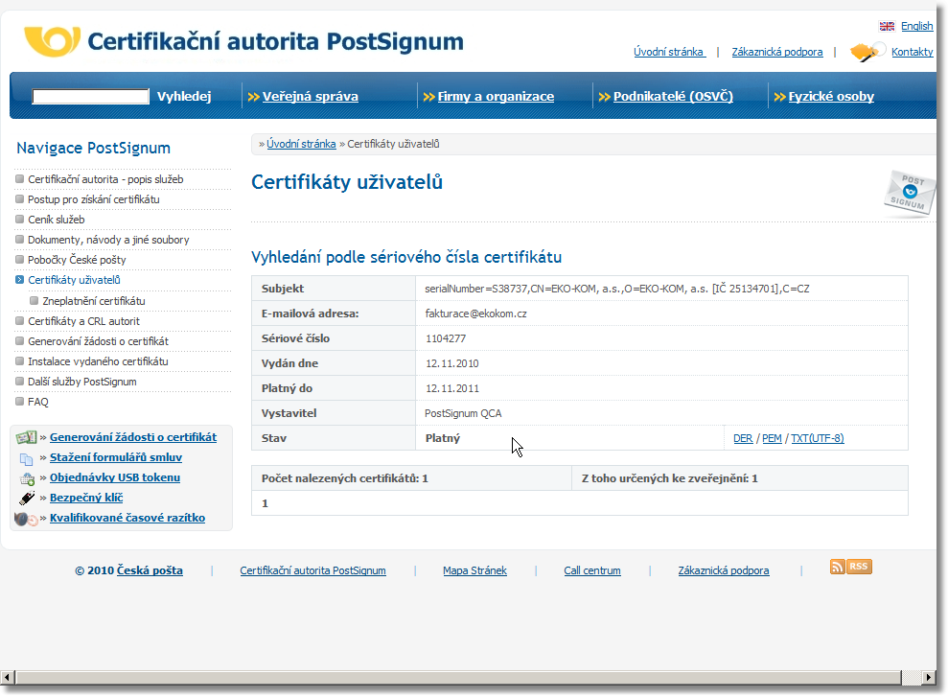Open Pobočky České pošty
Image resolution: width=948 pixels, height=697 pixels.
click(x=77, y=259)
